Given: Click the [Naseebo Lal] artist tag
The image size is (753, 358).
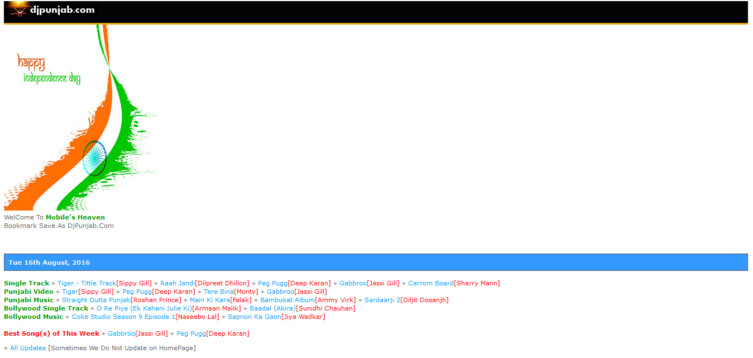Looking at the screenshot, I should [197, 317].
